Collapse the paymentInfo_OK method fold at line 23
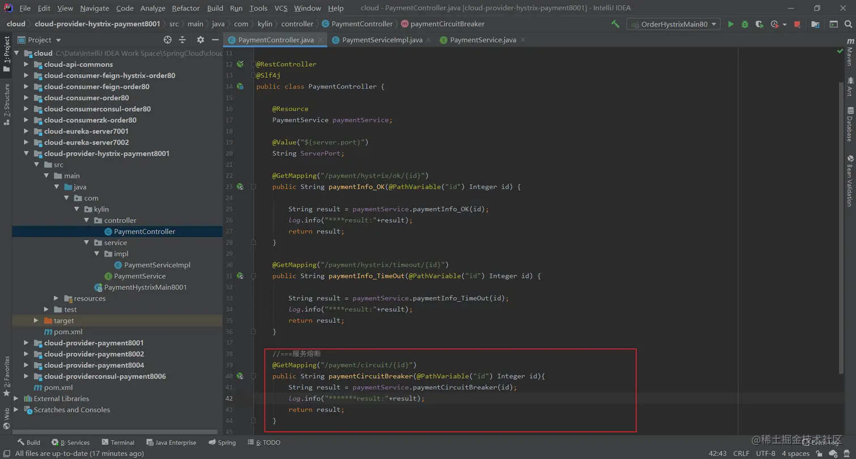856x459 pixels. coord(254,187)
